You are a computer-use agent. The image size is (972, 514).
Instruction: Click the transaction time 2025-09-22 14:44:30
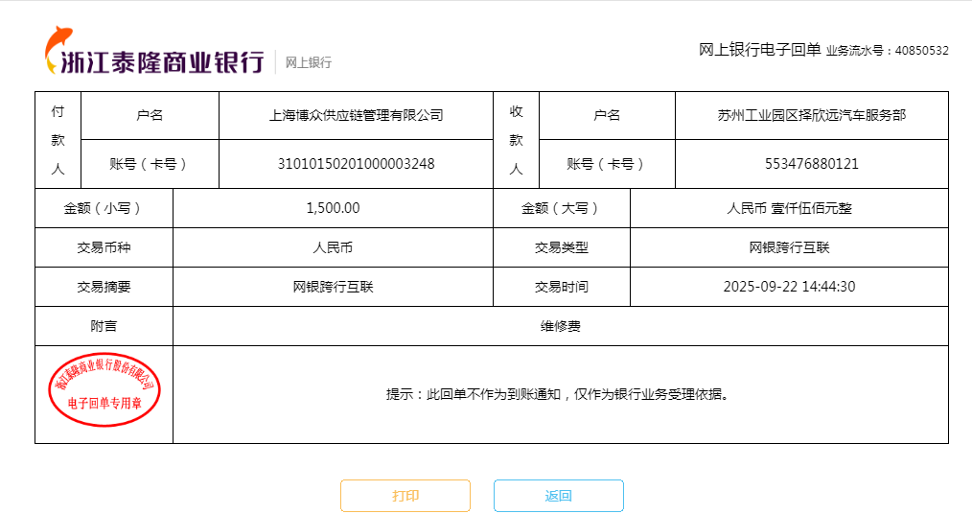789,287
